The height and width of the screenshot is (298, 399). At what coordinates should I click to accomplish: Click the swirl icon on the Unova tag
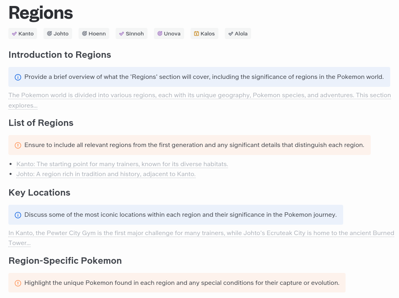point(160,33)
